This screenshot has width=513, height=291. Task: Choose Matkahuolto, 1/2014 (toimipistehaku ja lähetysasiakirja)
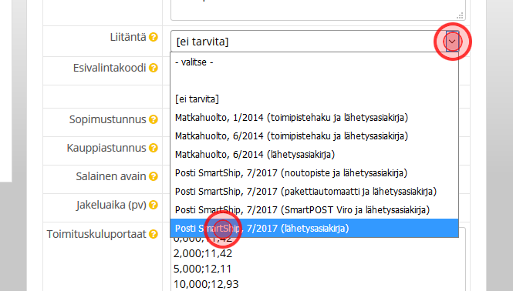point(314,118)
